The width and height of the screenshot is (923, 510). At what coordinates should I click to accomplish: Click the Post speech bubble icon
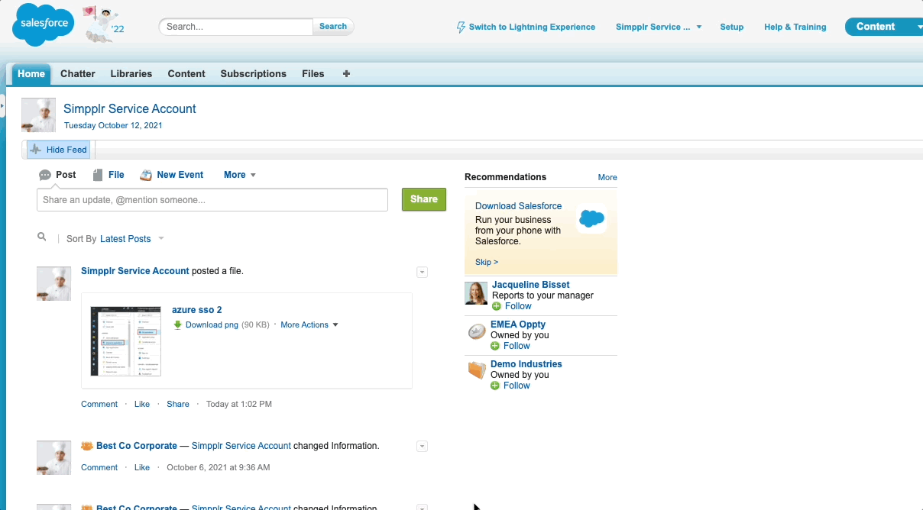click(x=45, y=175)
